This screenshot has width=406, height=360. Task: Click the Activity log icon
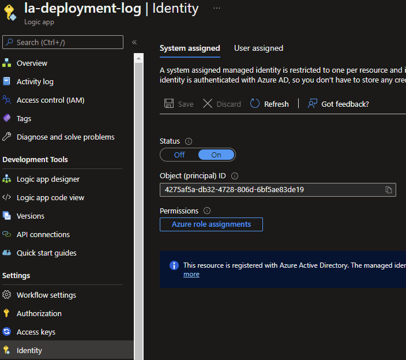[6, 81]
